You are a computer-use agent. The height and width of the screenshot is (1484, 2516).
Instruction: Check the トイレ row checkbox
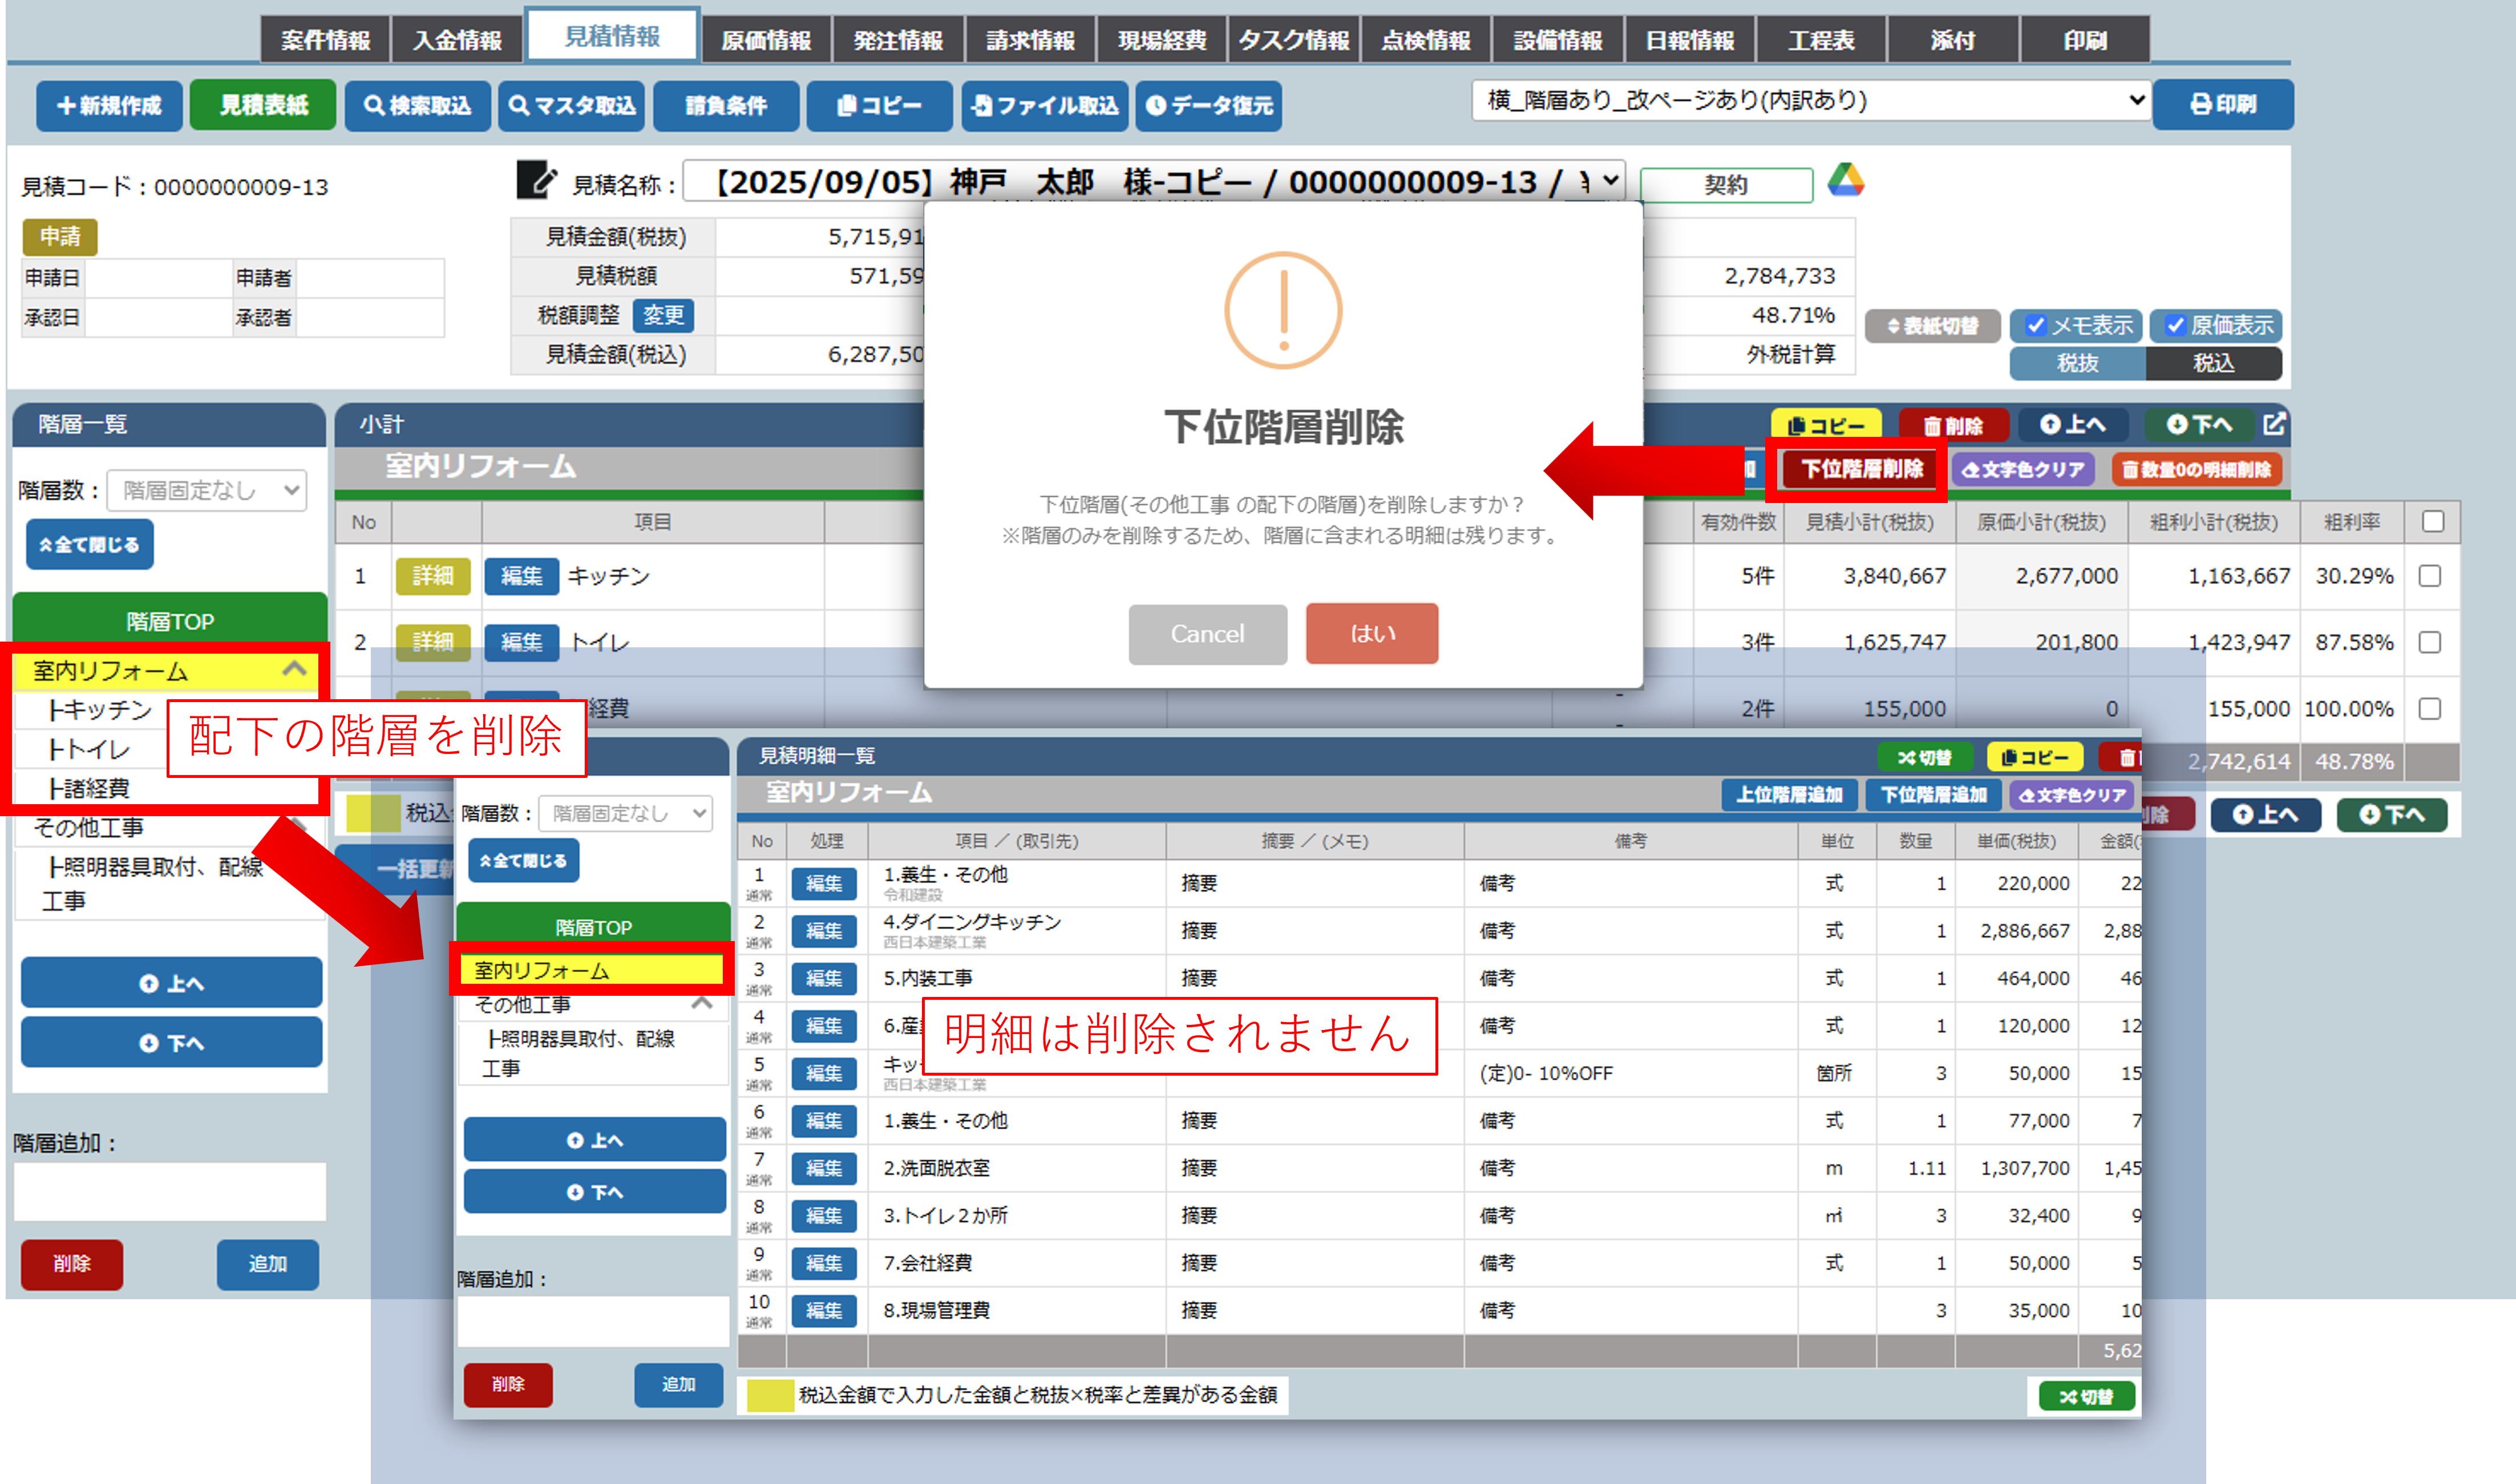click(x=2430, y=641)
